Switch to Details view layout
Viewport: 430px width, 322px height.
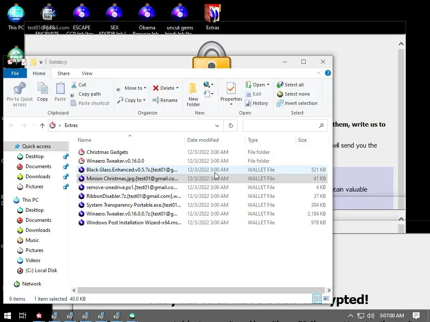[317, 299]
